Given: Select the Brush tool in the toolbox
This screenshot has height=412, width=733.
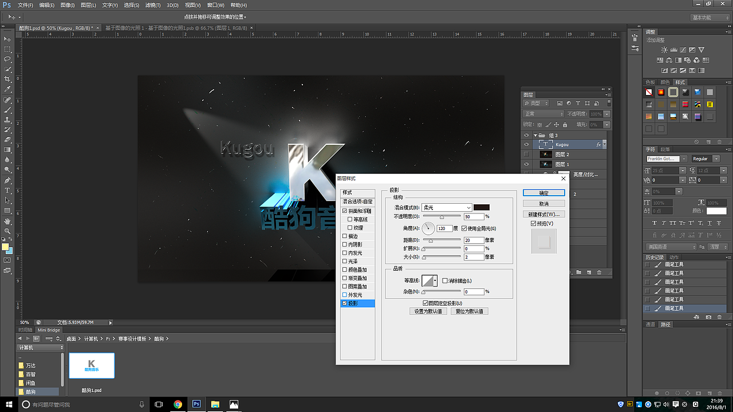Looking at the screenshot, I should (x=7, y=109).
